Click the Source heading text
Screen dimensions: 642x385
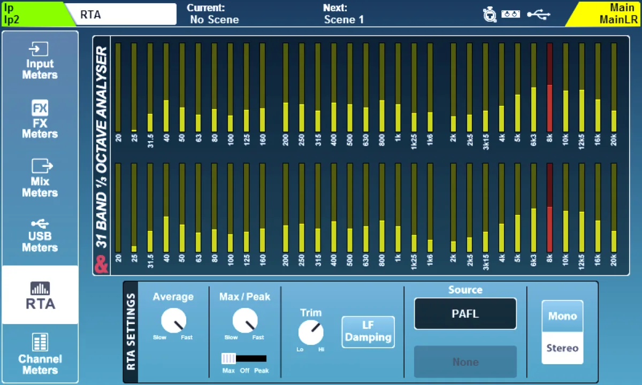click(465, 290)
